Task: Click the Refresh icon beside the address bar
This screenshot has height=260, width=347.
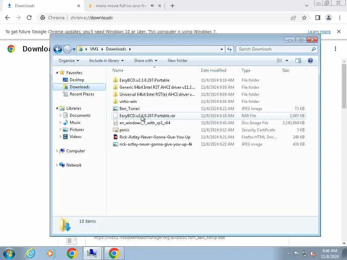Action: pos(229,49)
